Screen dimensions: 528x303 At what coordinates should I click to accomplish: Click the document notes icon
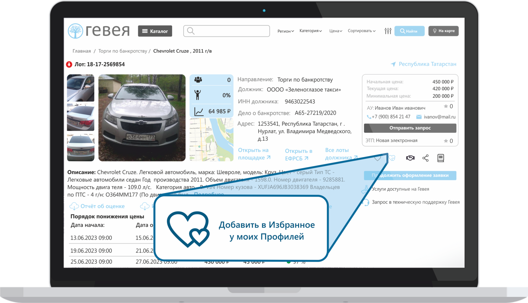click(x=441, y=158)
